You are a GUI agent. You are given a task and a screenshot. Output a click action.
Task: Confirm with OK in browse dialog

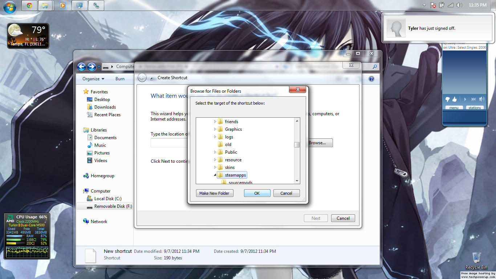click(x=257, y=193)
